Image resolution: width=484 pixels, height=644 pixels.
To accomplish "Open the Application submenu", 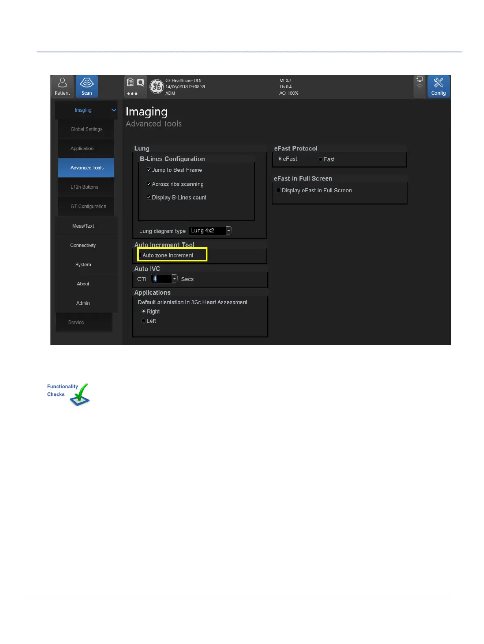I will pos(86,148).
